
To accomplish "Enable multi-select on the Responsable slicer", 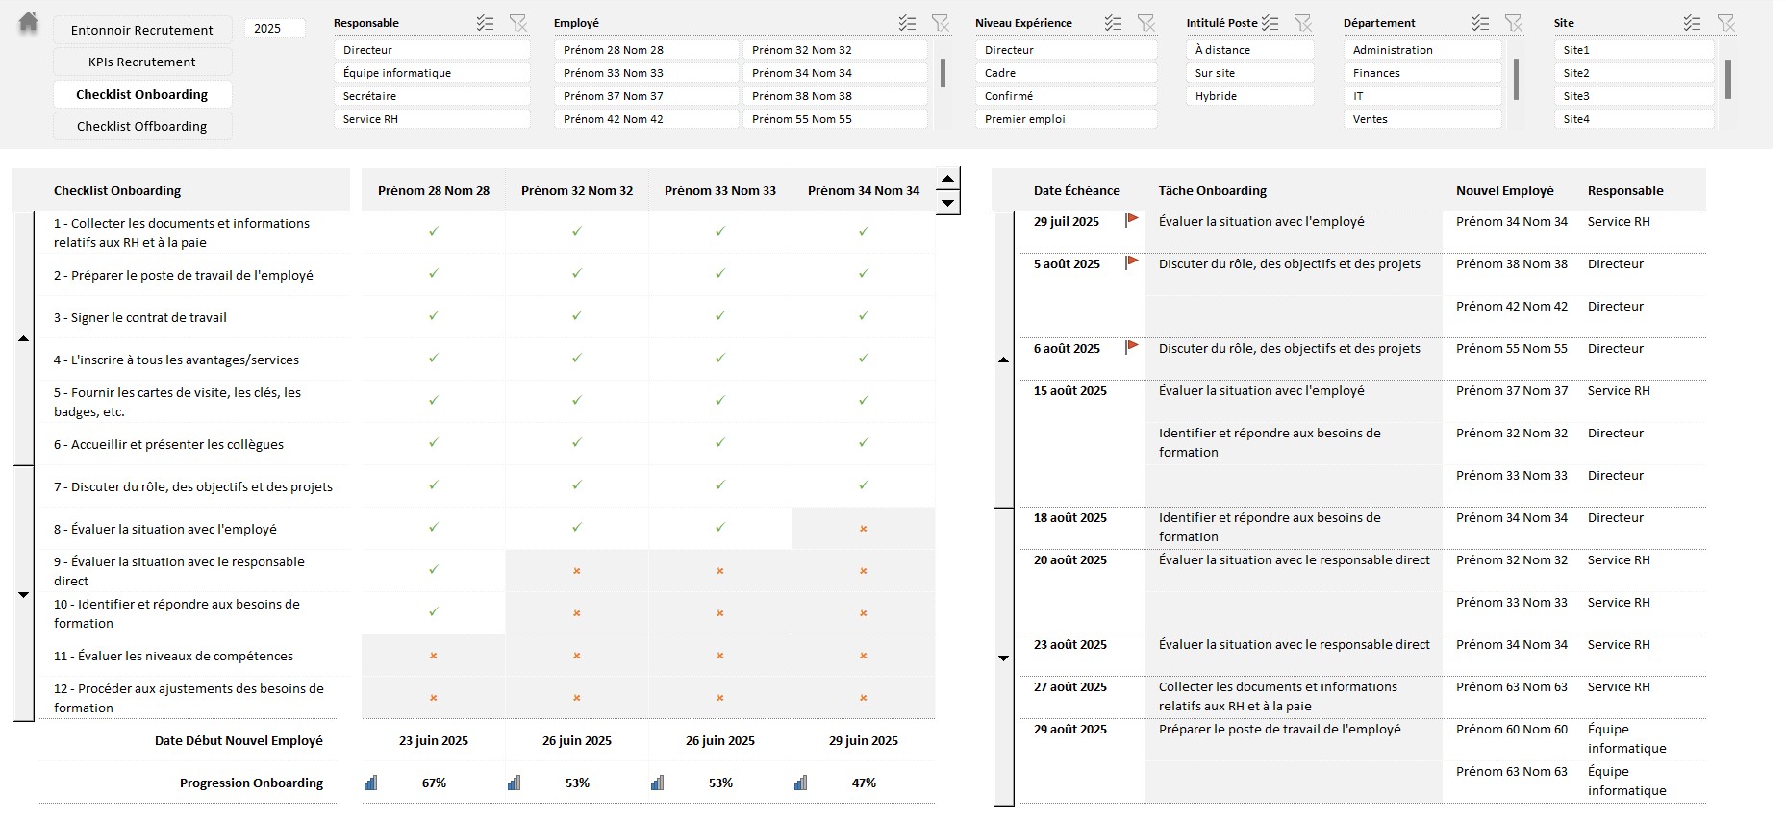I will tap(486, 23).
